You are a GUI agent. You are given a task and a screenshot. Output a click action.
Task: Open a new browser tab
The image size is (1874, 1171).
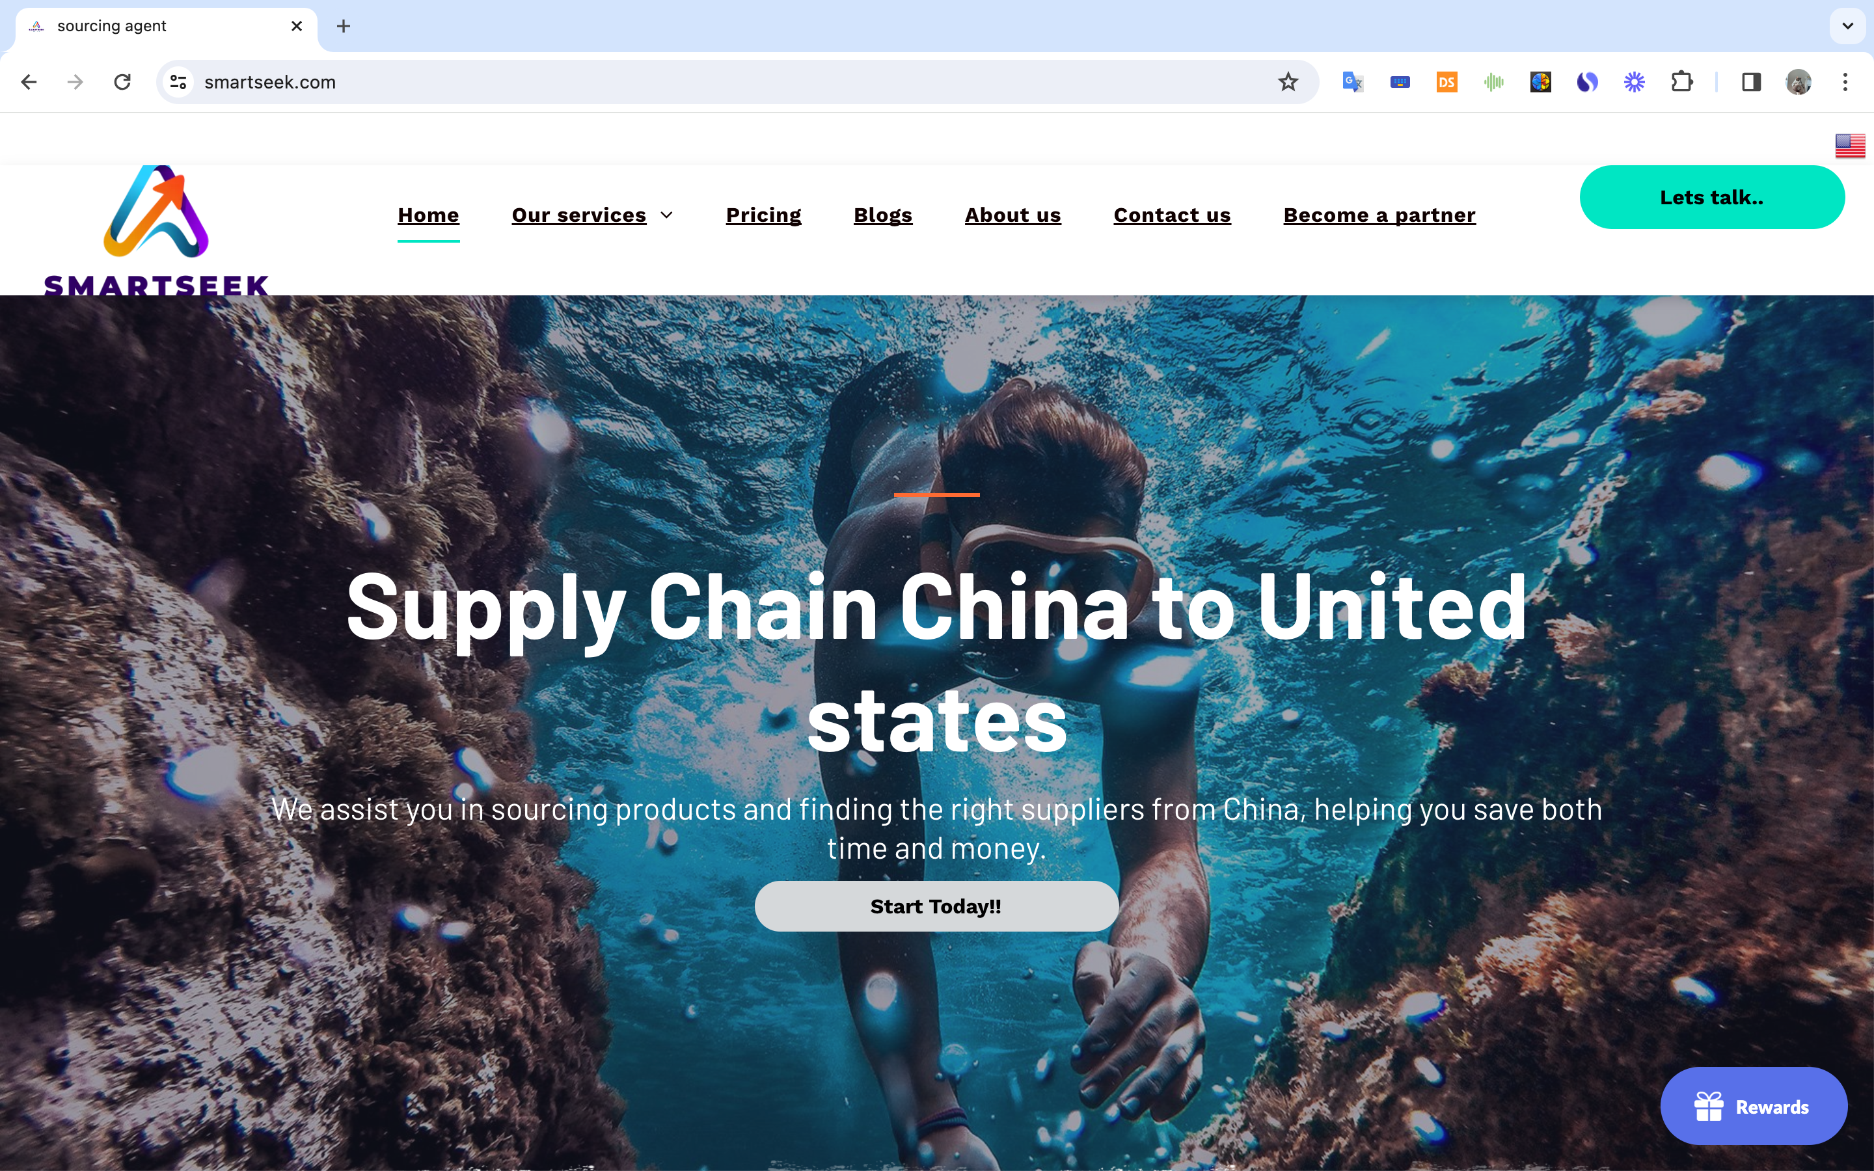pos(344,26)
